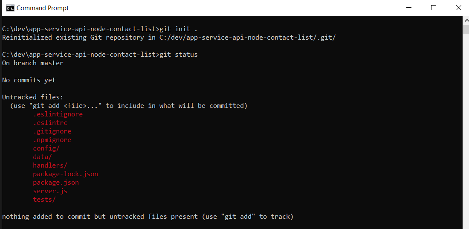This screenshot has width=469, height=229.
Task: Minimize the Command Prompt window
Action: (x=408, y=8)
